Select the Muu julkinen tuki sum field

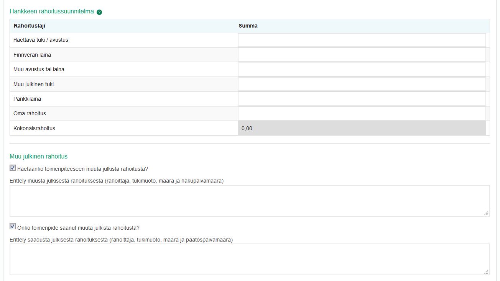tap(362, 84)
